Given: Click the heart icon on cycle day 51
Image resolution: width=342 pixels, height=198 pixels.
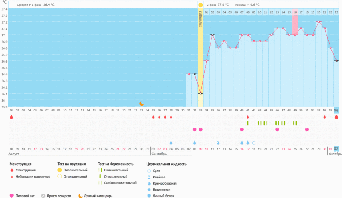Looking at the screenshot, I should 307,130.
